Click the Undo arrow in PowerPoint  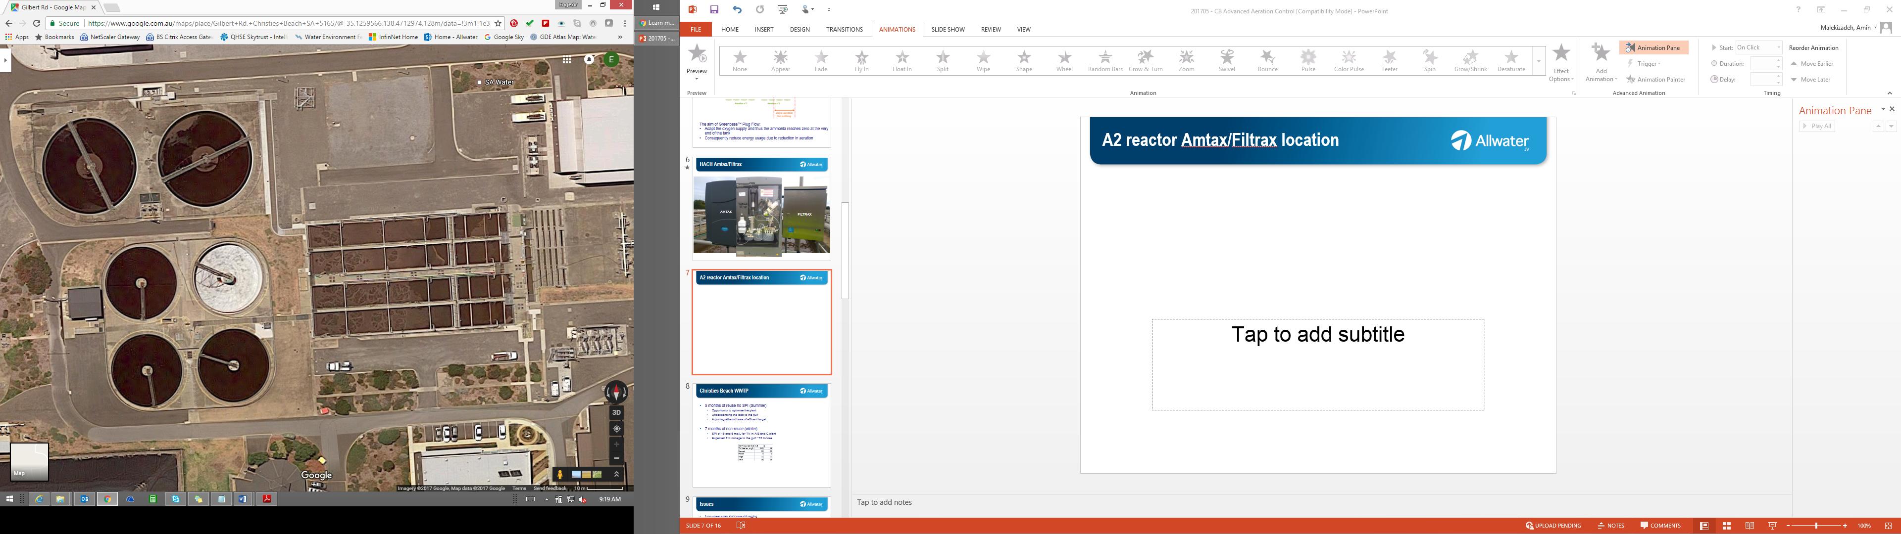pos(737,9)
